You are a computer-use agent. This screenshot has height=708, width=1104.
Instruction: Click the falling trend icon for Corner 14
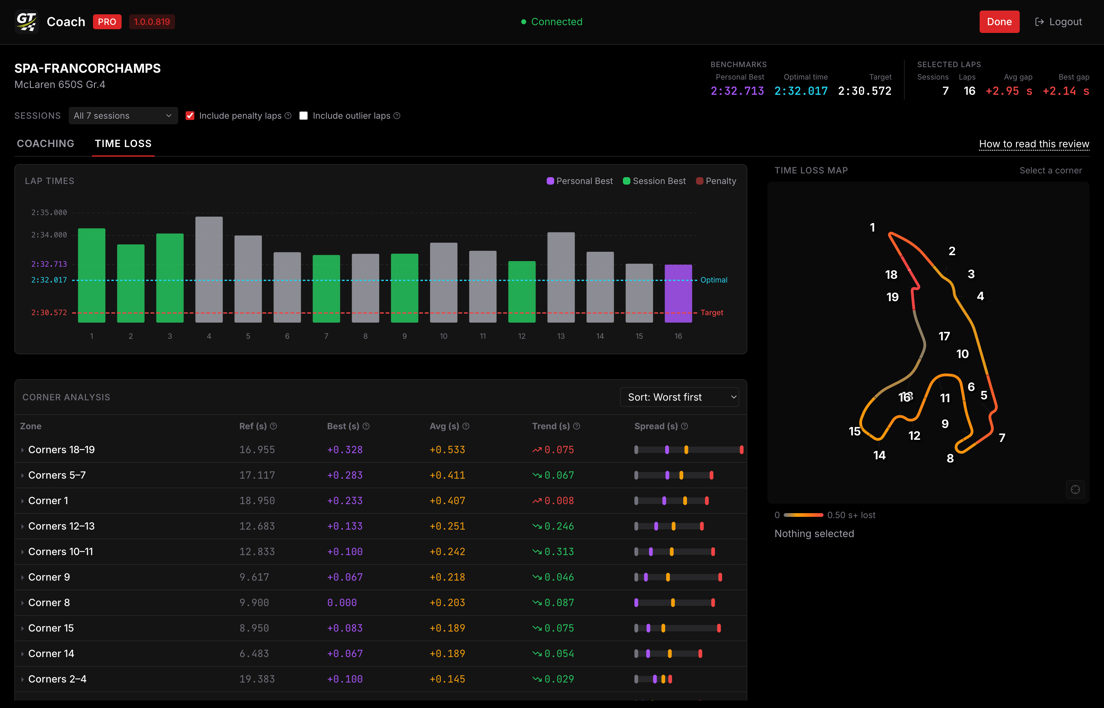click(537, 654)
